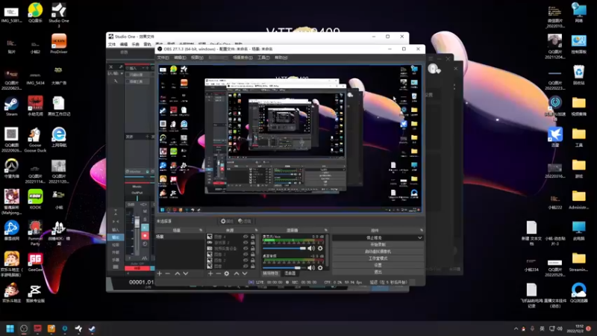The image size is (597, 336).
Task: Open Goose Goose Duck desktop shortcut
Action: pyautogui.click(x=35, y=140)
